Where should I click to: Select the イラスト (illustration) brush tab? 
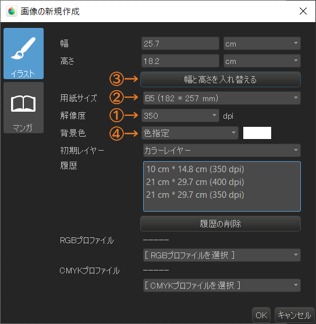(23, 54)
